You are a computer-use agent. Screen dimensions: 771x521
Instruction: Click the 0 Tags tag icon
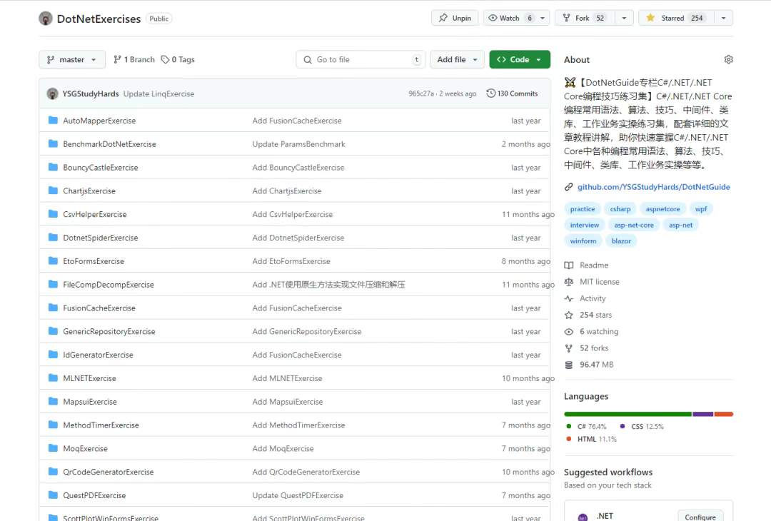[x=166, y=60]
